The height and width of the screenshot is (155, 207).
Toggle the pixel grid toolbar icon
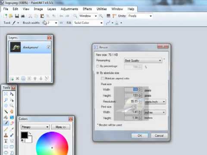(x=108, y=16)
